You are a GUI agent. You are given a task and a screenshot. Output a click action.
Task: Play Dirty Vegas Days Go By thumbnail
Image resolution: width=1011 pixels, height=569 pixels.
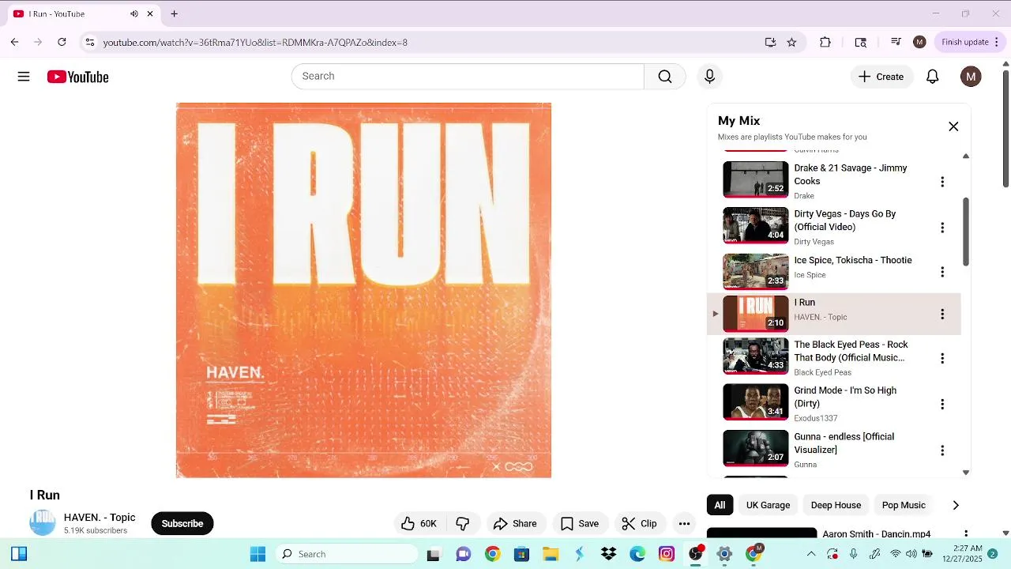click(x=756, y=225)
